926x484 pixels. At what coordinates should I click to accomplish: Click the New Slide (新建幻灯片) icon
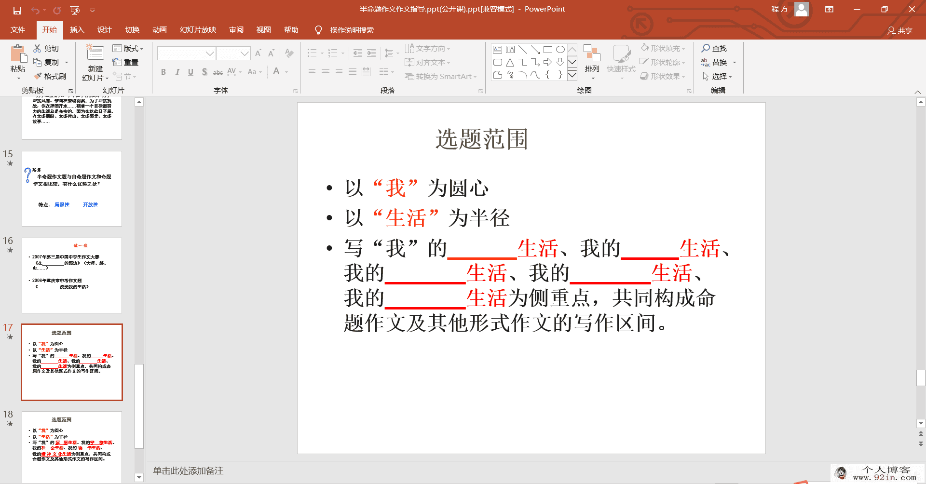pyautogui.click(x=95, y=54)
